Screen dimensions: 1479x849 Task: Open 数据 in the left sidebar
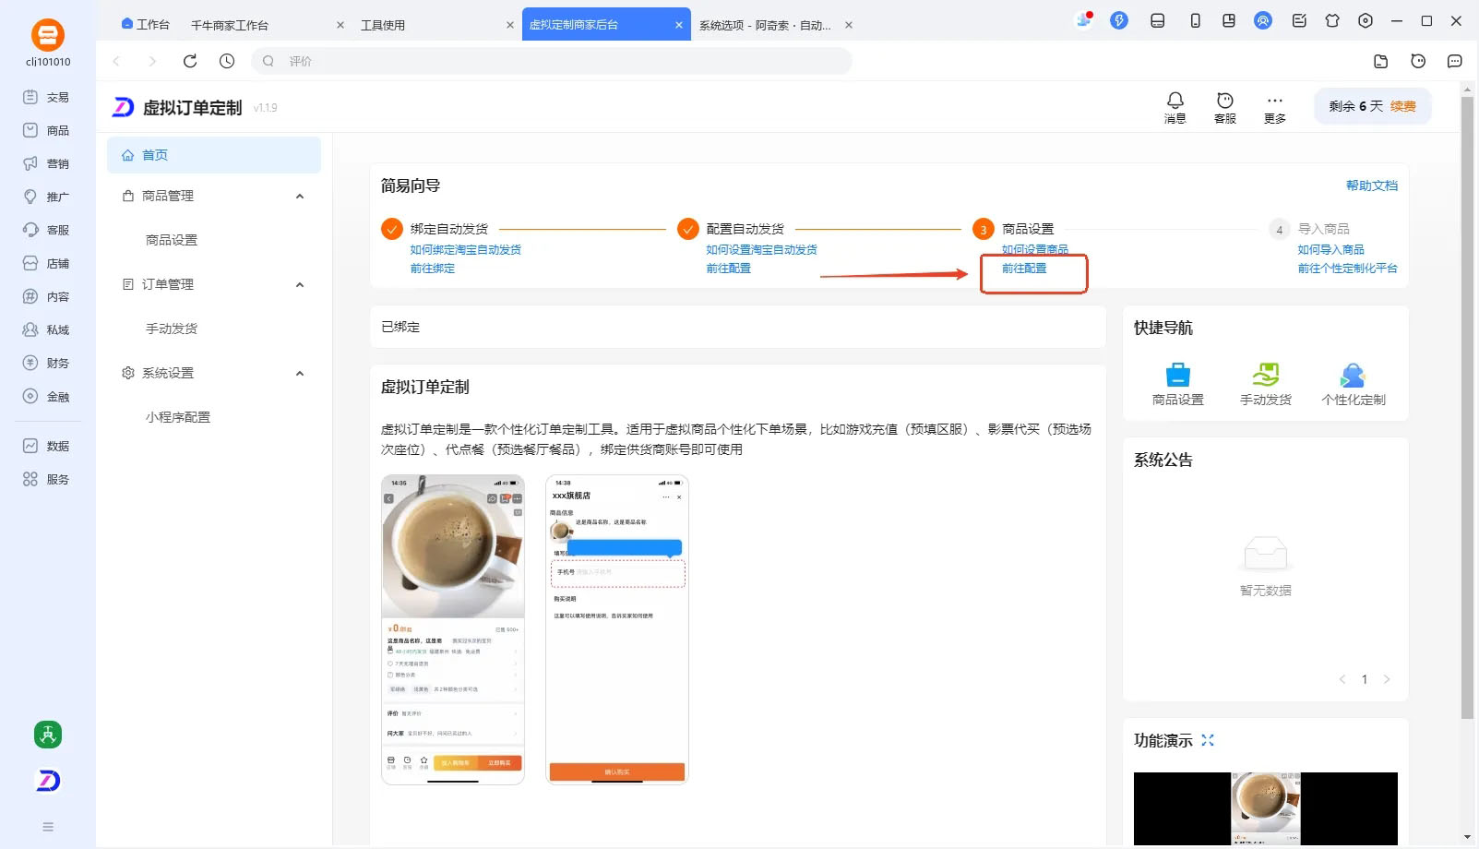[46, 446]
